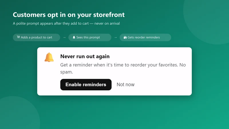Click the Never run out again heading
229x129 pixels.
click(85, 56)
